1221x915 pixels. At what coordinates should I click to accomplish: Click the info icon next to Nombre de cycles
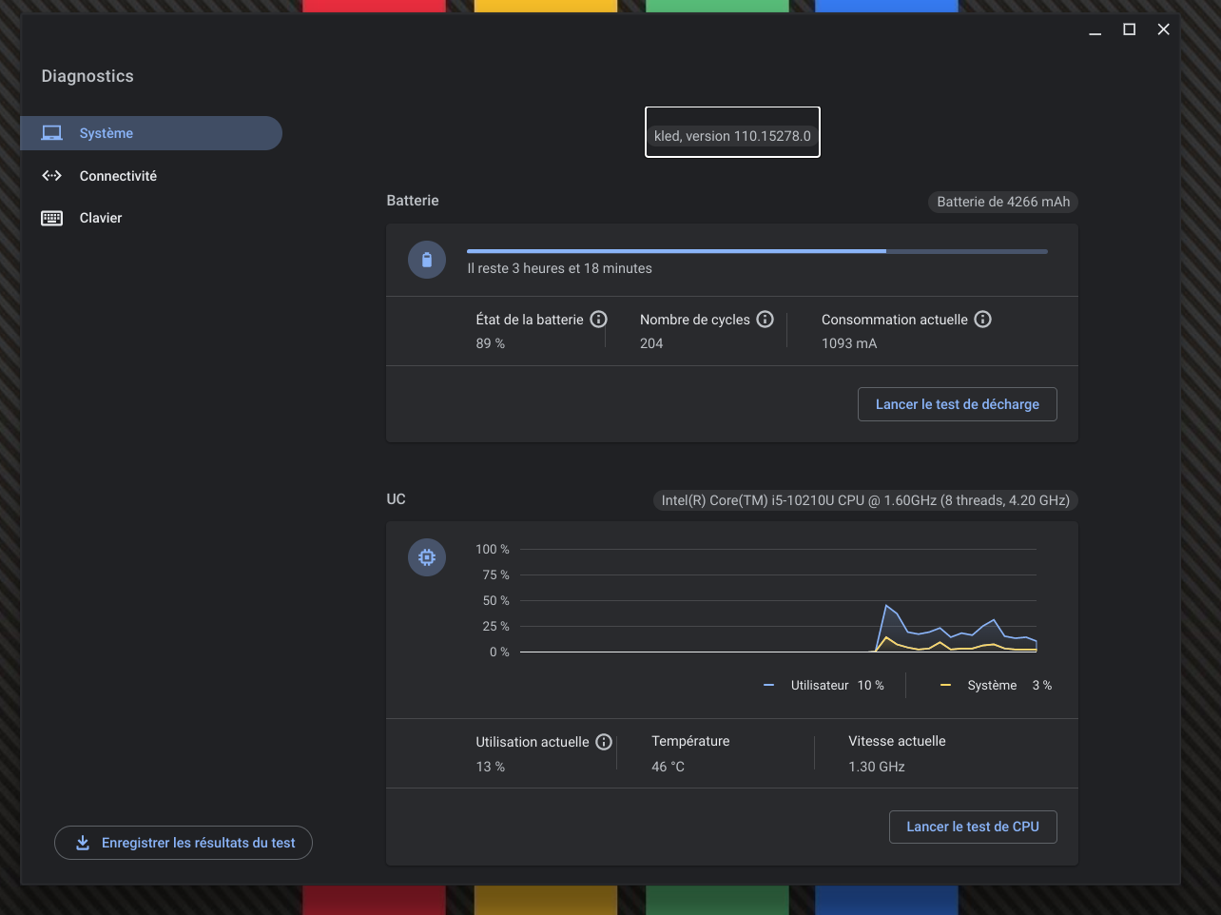point(766,320)
